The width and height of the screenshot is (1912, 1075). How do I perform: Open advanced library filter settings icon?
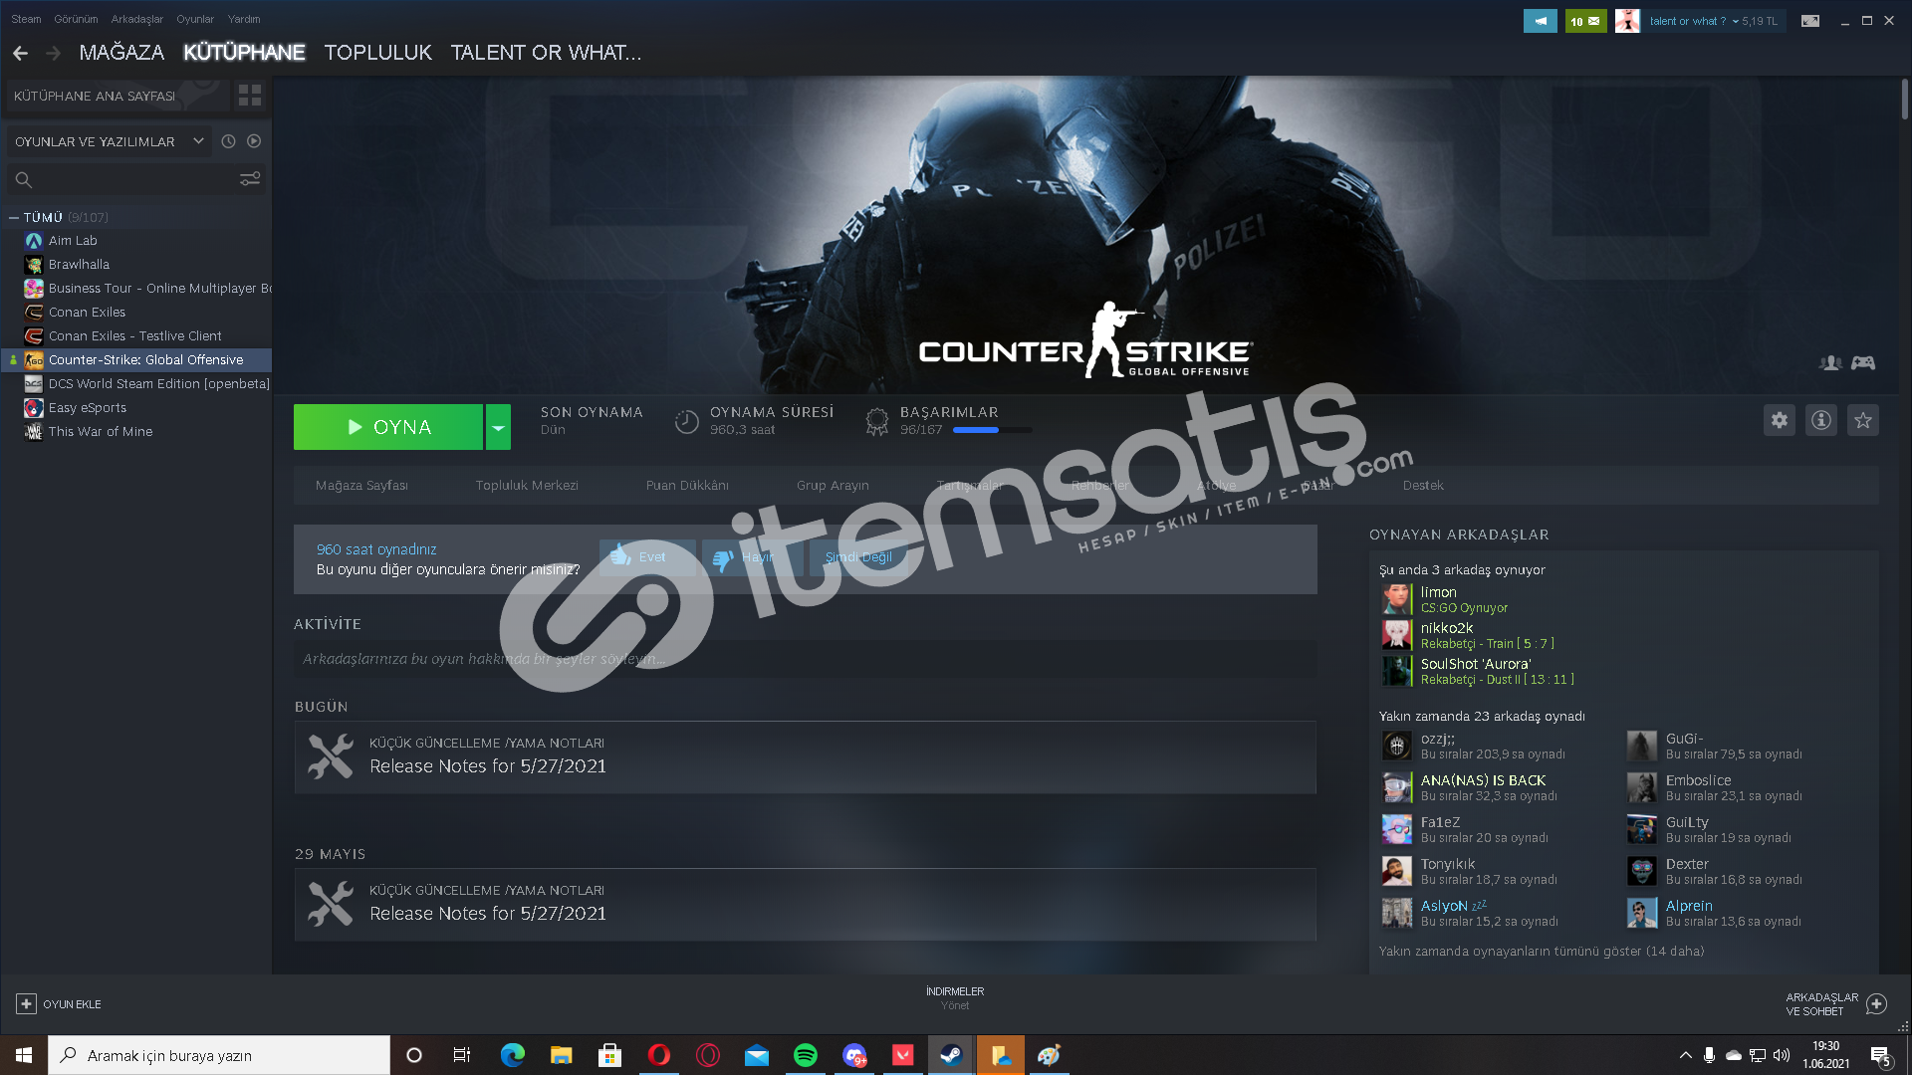click(x=250, y=179)
